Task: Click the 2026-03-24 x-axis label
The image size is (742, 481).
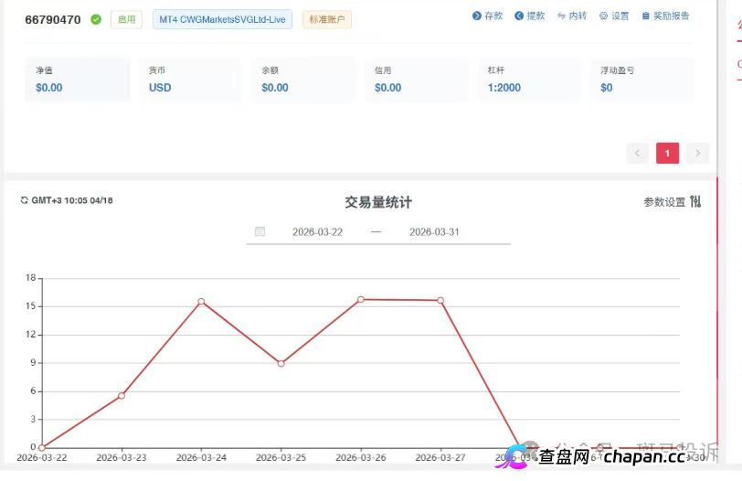Action: tap(201, 458)
